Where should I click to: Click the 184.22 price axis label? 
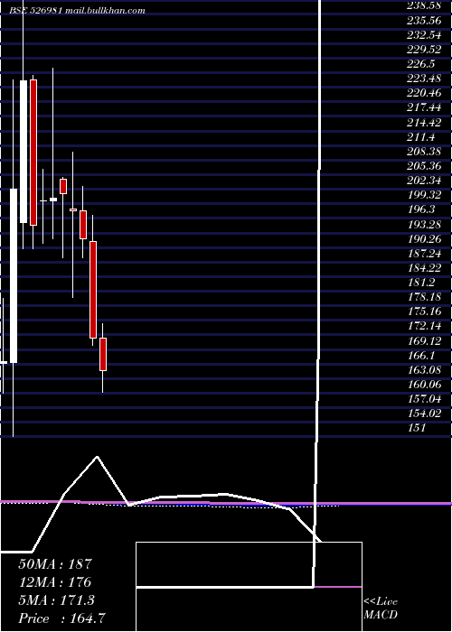(424, 267)
